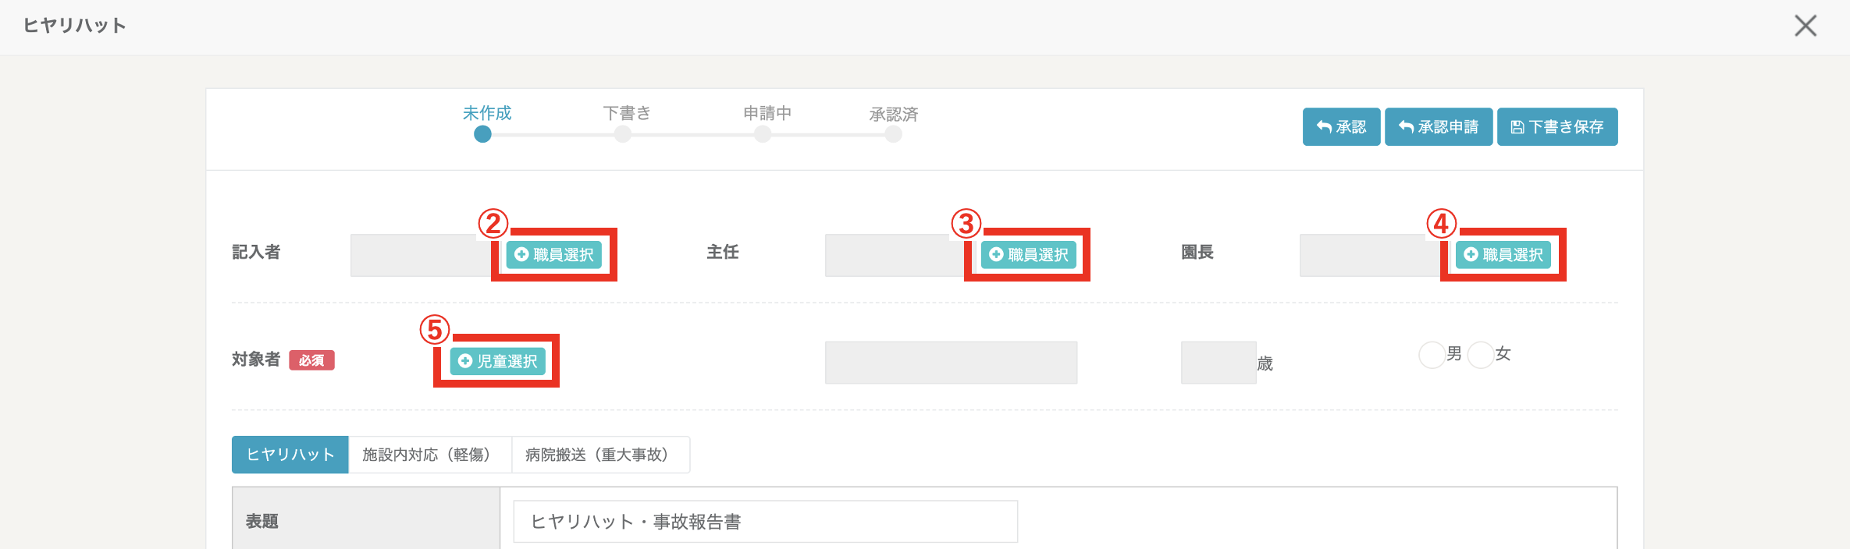
Task: Save draft with 下書き保存 button
Action: click(1556, 127)
